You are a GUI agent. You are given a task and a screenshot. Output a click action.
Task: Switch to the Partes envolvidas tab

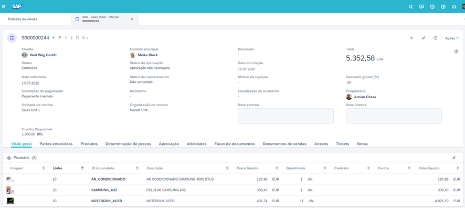pyautogui.click(x=56, y=143)
